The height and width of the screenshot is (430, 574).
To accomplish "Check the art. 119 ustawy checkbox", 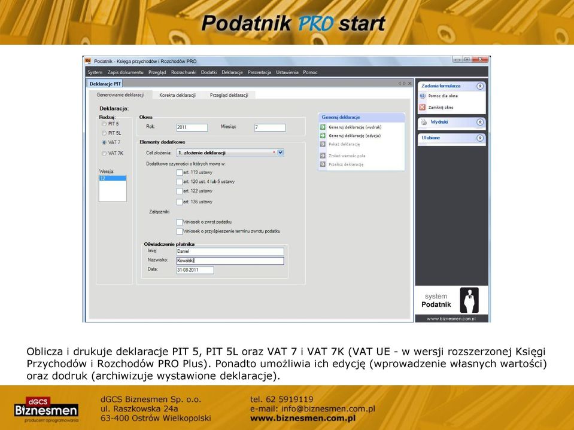I will 180,172.
